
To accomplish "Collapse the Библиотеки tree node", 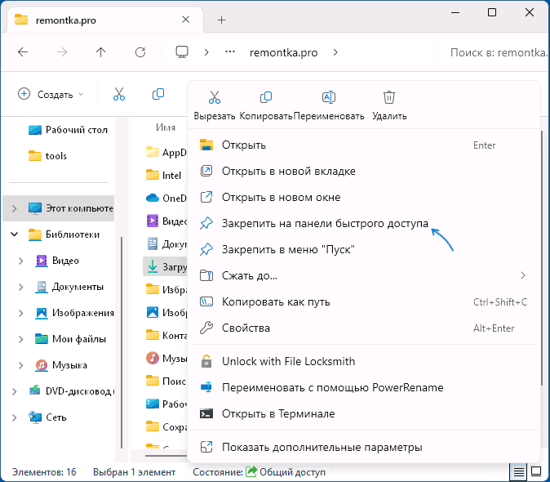I will (x=14, y=234).
